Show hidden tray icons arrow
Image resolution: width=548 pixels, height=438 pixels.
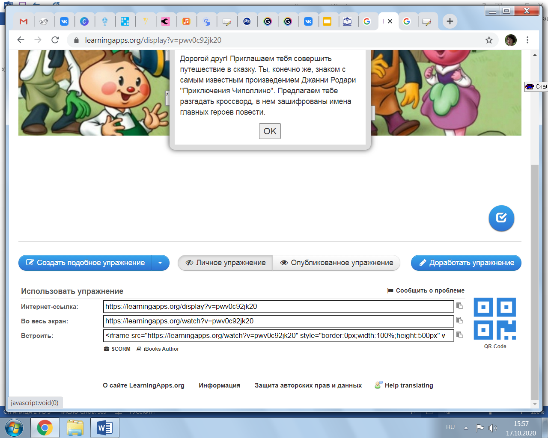[466, 428]
